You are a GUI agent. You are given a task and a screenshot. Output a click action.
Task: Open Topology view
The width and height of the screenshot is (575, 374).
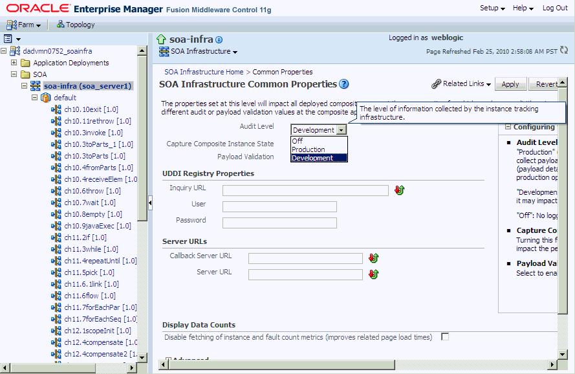[x=80, y=25]
